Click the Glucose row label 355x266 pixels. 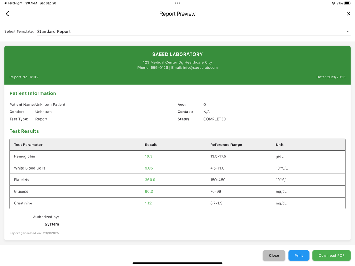[x=21, y=192]
